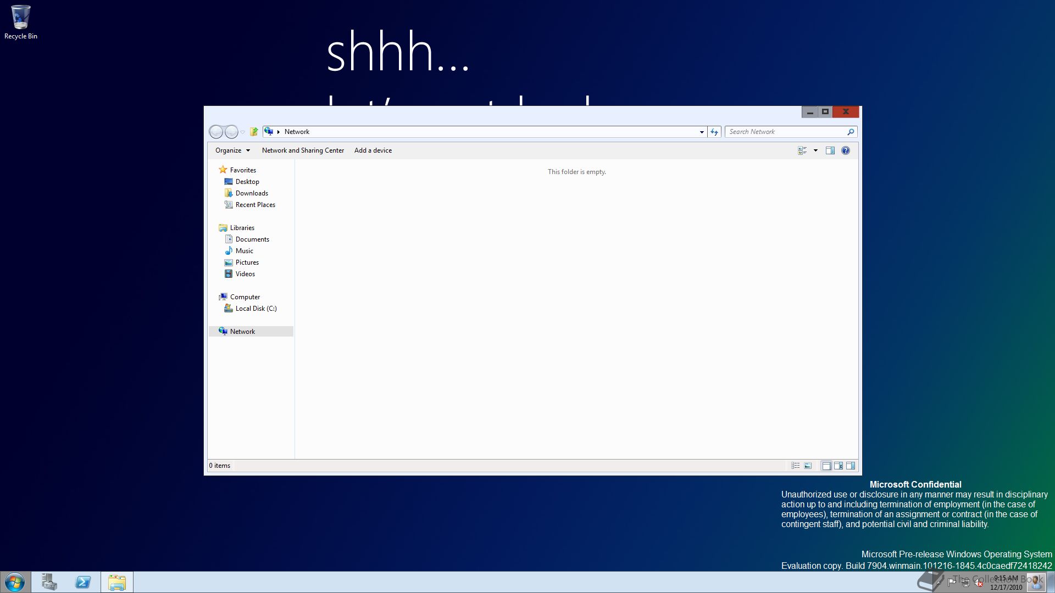Open the address bar history dropdown
Viewport: 1055px width, 593px height.
click(x=702, y=132)
